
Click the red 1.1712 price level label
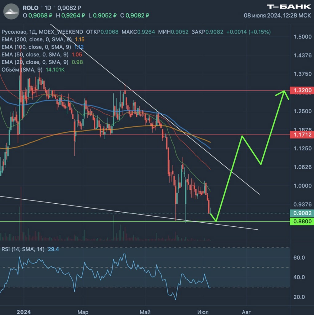click(302, 134)
